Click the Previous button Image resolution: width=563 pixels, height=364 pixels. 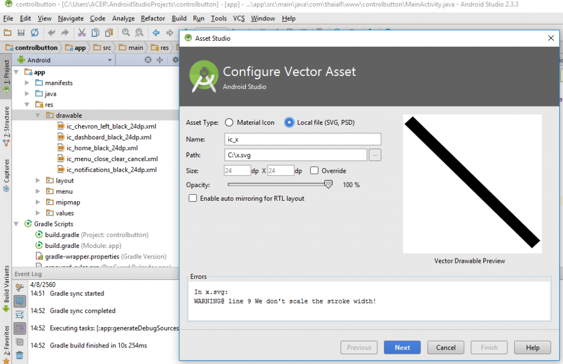coord(359,348)
